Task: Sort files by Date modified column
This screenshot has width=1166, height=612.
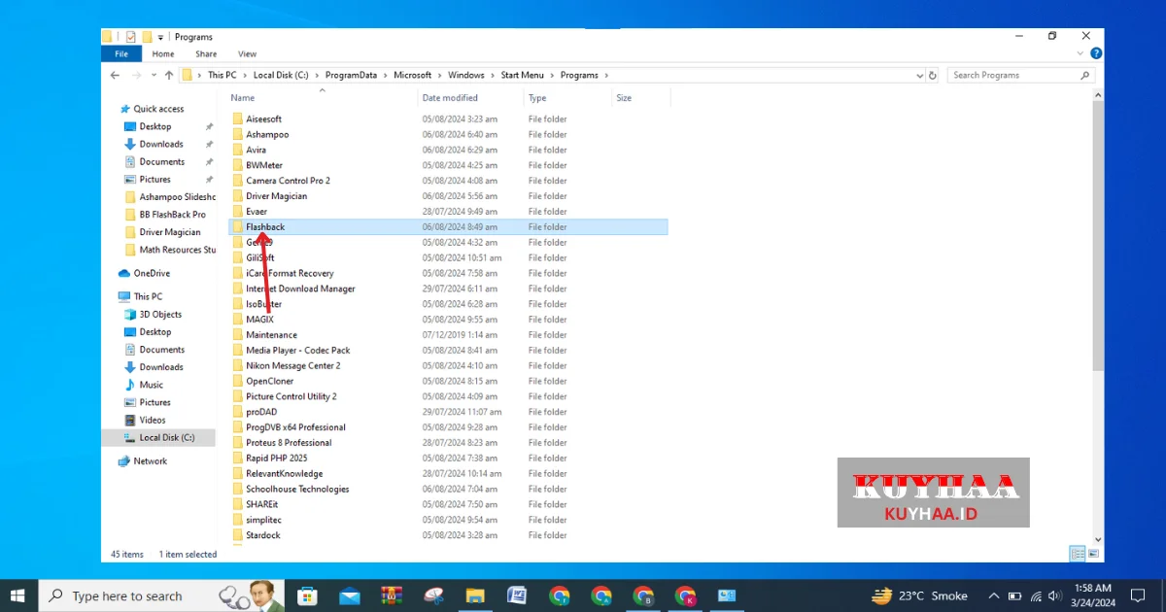Action: 450,98
